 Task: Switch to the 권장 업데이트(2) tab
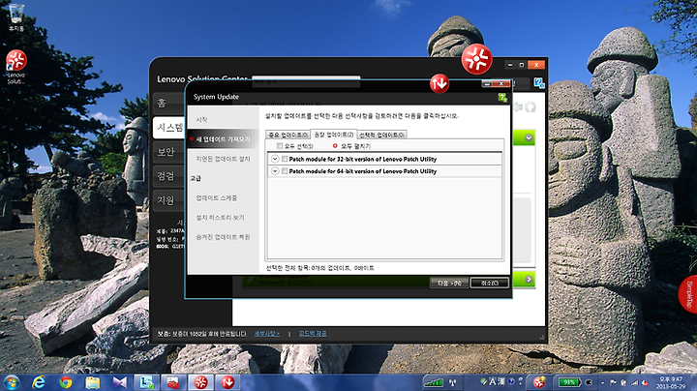tap(333, 135)
